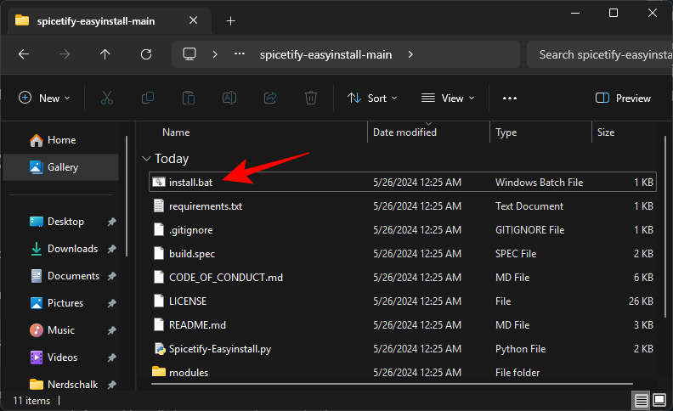
Task: Click the Copy toolbar icon
Action: 148,98
